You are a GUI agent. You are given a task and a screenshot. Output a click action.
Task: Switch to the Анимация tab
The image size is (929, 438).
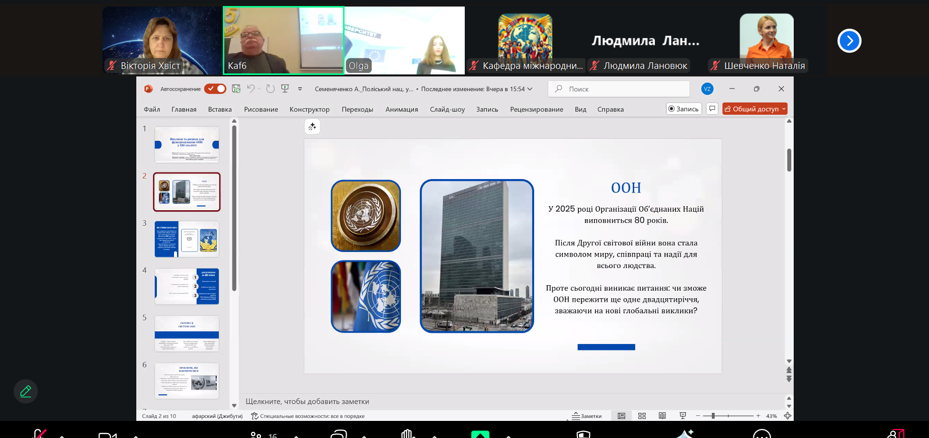click(401, 109)
